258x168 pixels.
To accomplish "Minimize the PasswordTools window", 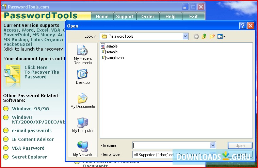I will click(185, 7).
